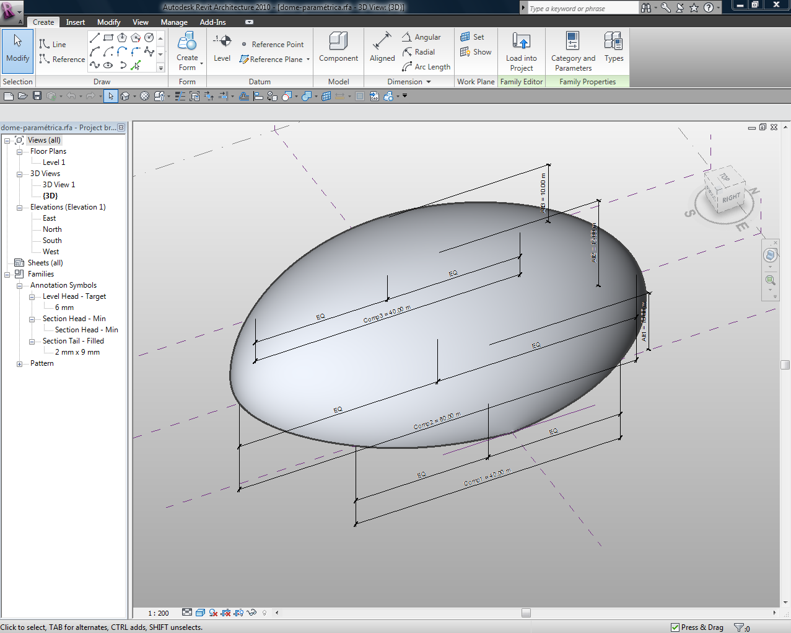Viewport: 791px width, 633px height.
Task: Open the Manage ribbon tab
Action: pos(174,22)
